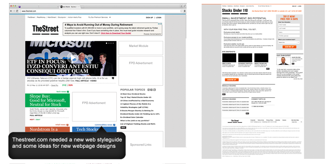The height and width of the screenshot is (164, 336).
Task: Click the comment icon next to commodities news
Action: click(114, 125)
